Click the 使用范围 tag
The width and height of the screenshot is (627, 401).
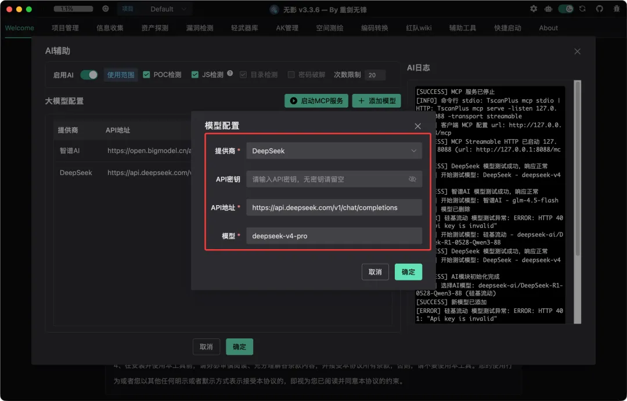[x=121, y=75]
